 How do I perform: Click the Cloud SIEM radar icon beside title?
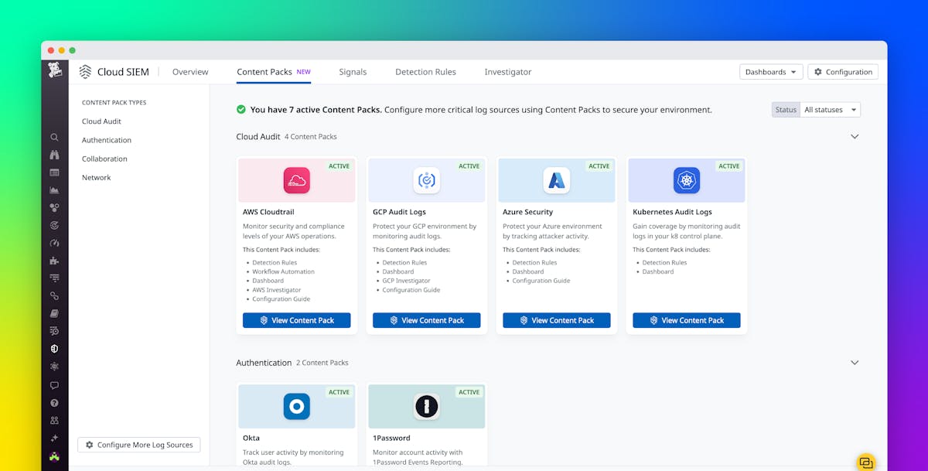click(x=85, y=71)
